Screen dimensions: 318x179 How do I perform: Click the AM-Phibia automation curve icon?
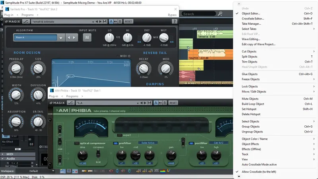71,103
